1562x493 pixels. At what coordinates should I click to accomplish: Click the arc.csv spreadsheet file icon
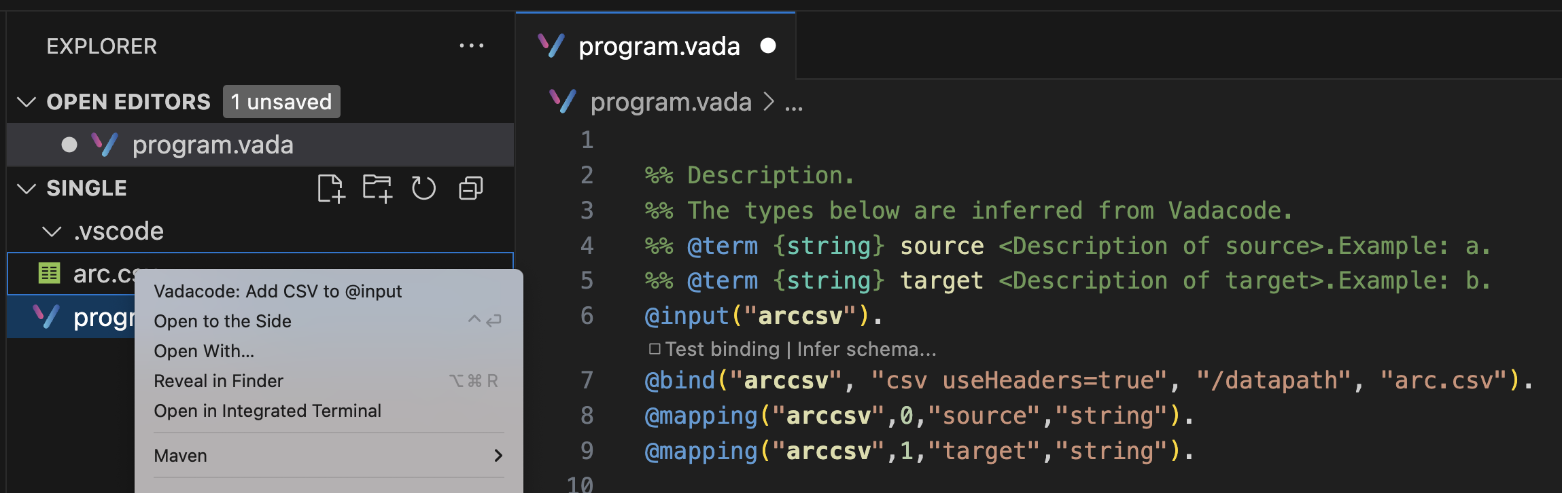pyautogui.click(x=49, y=273)
